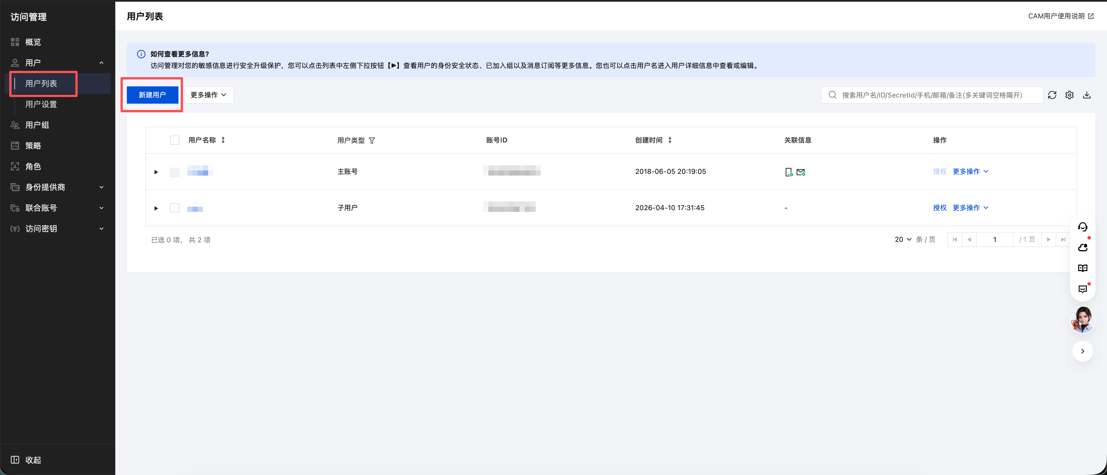
Task: Go to next page
Action: tap(1048, 240)
